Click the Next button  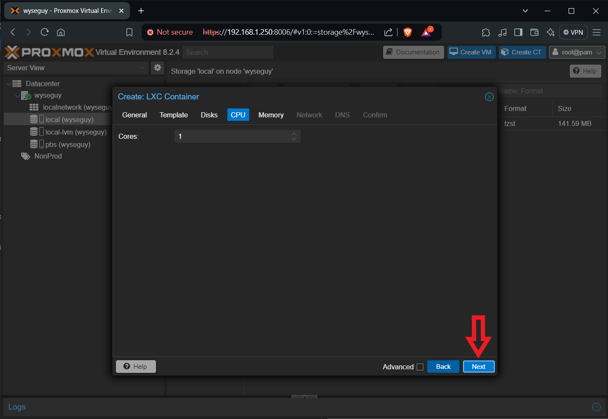[x=479, y=367]
